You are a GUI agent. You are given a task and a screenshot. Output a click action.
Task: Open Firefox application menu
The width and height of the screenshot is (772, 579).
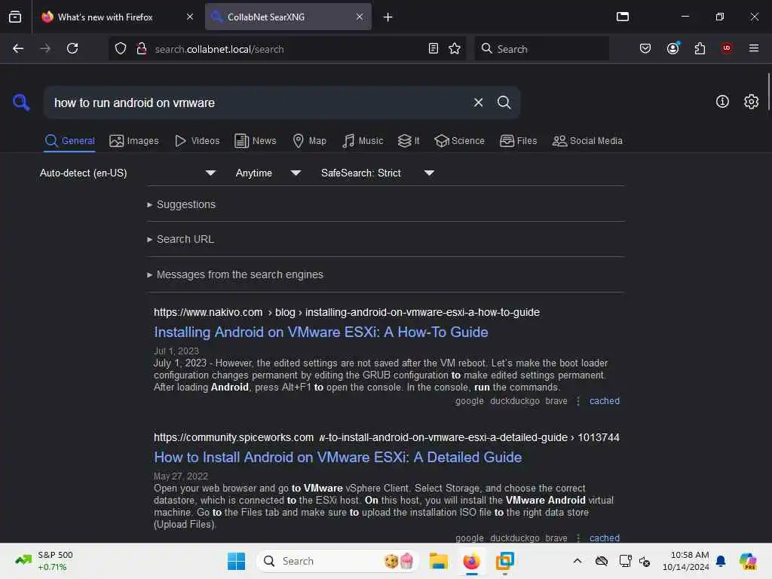tap(753, 48)
